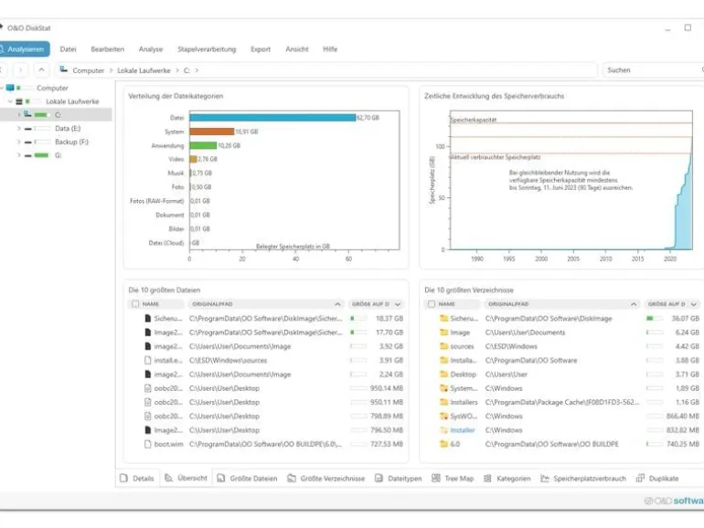
Task: Click file icon of boot.wim row
Action: point(147,444)
